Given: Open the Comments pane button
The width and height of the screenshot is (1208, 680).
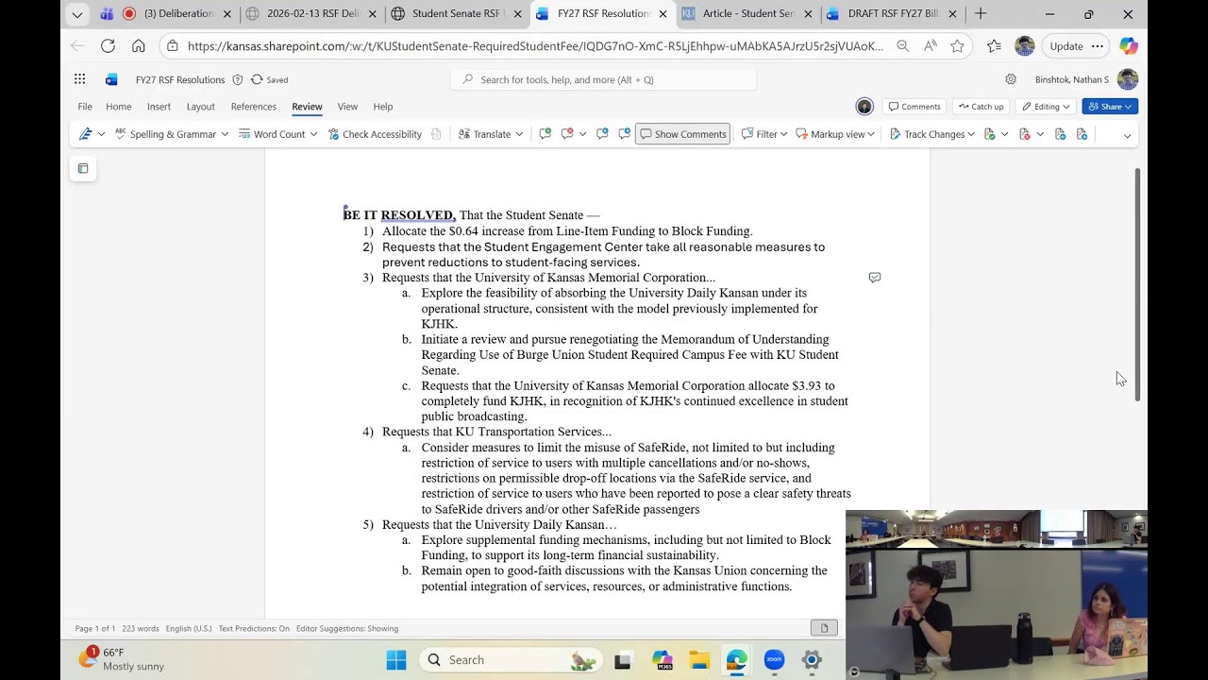Looking at the screenshot, I should click(x=914, y=107).
